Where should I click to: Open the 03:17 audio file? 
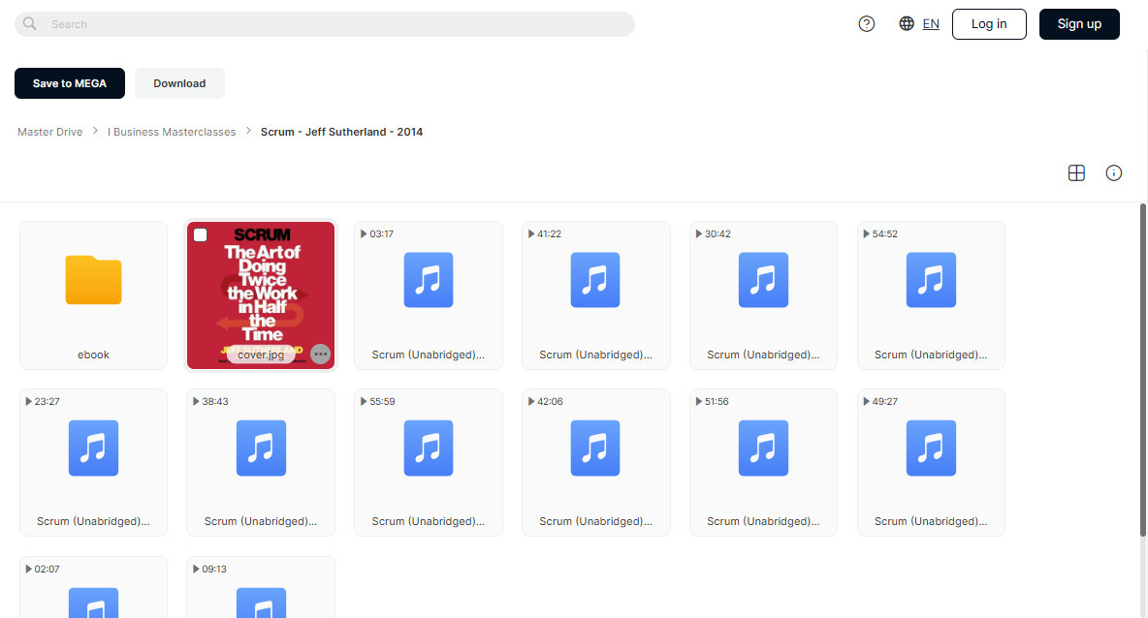pos(429,295)
